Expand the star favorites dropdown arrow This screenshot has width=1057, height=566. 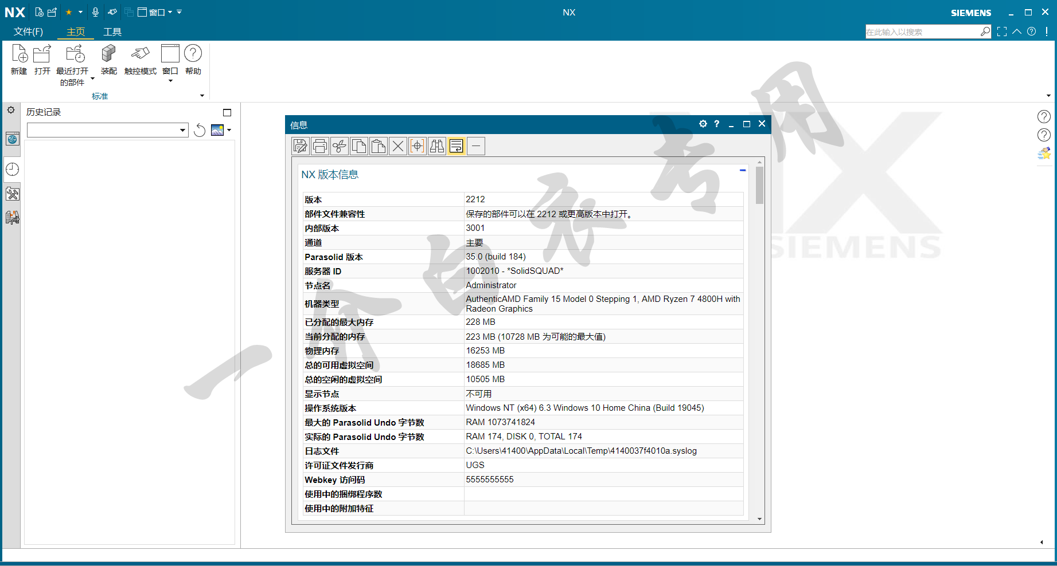80,12
